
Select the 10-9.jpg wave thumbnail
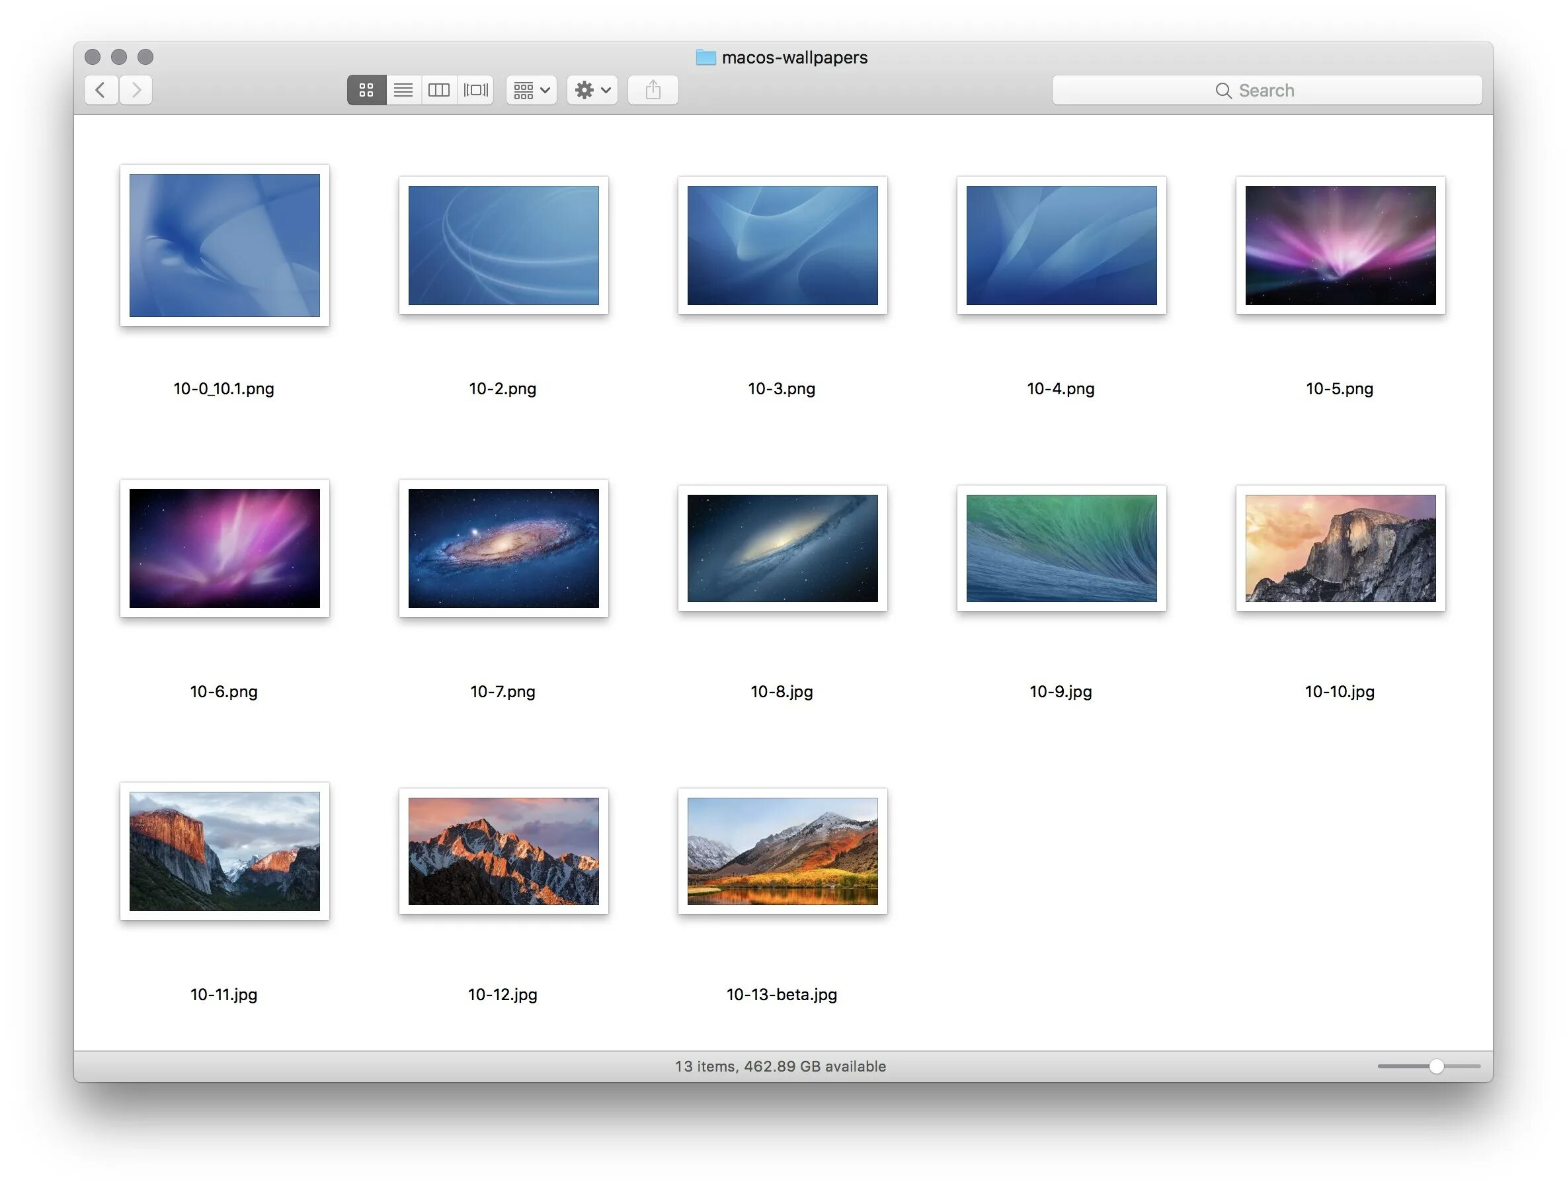(1061, 548)
